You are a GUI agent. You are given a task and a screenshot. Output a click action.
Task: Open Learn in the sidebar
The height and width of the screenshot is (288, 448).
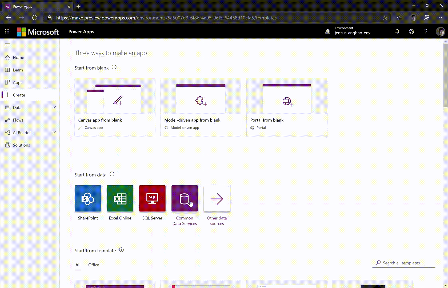click(x=30, y=70)
